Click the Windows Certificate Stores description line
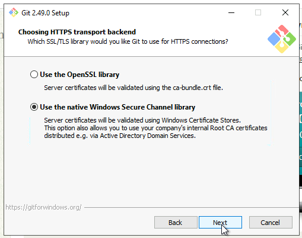This screenshot has height=238, width=302. click(x=142, y=120)
